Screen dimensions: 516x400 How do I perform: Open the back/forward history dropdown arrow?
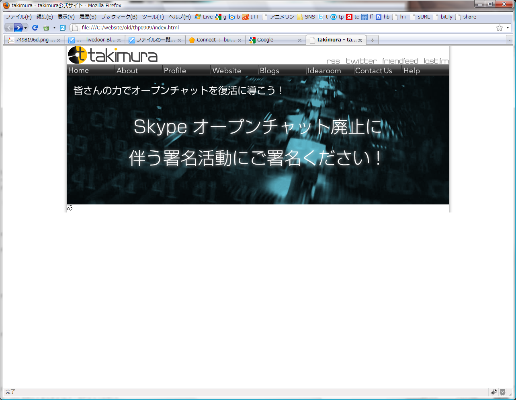coord(26,28)
